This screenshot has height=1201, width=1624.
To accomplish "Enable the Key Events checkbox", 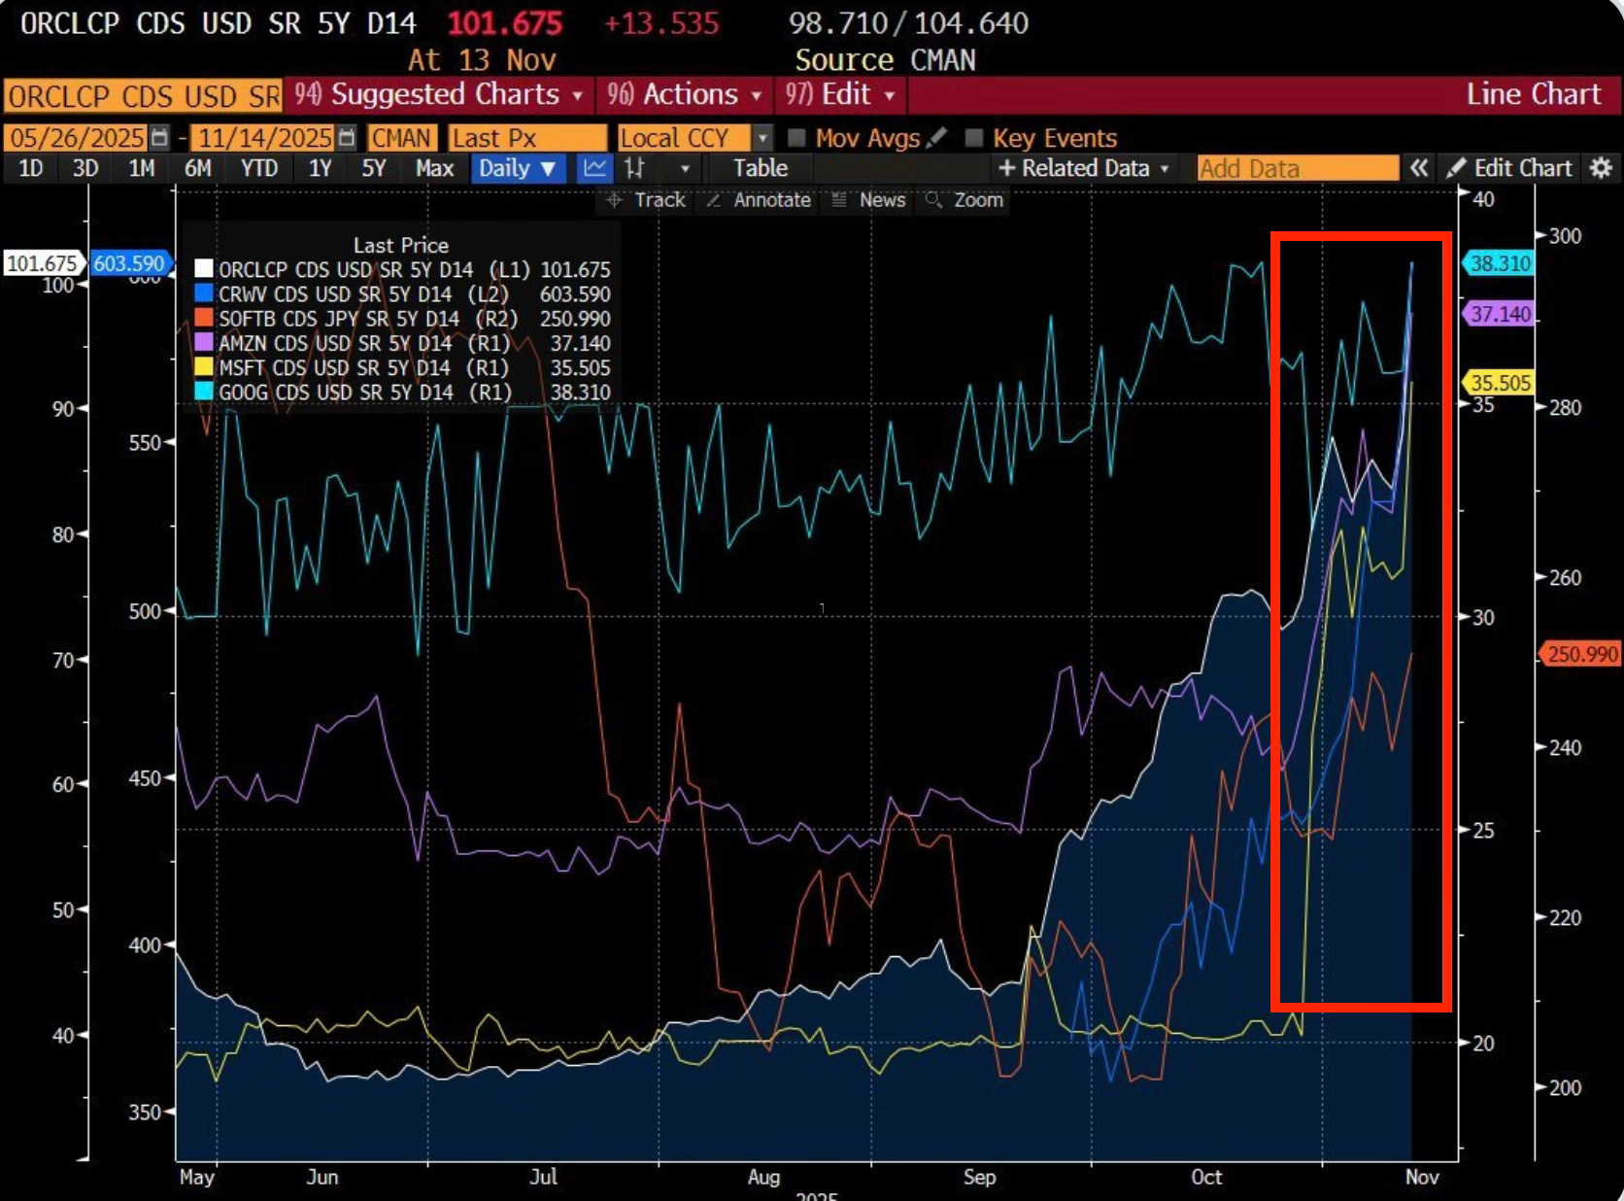I will point(974,138).
